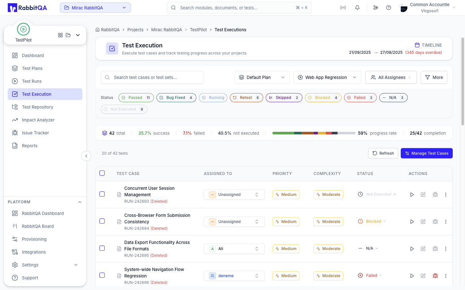Viewport: 465px width, 290px height.
Task: Click the grid view icon in TestPilot card
Action: pos(60,35)
